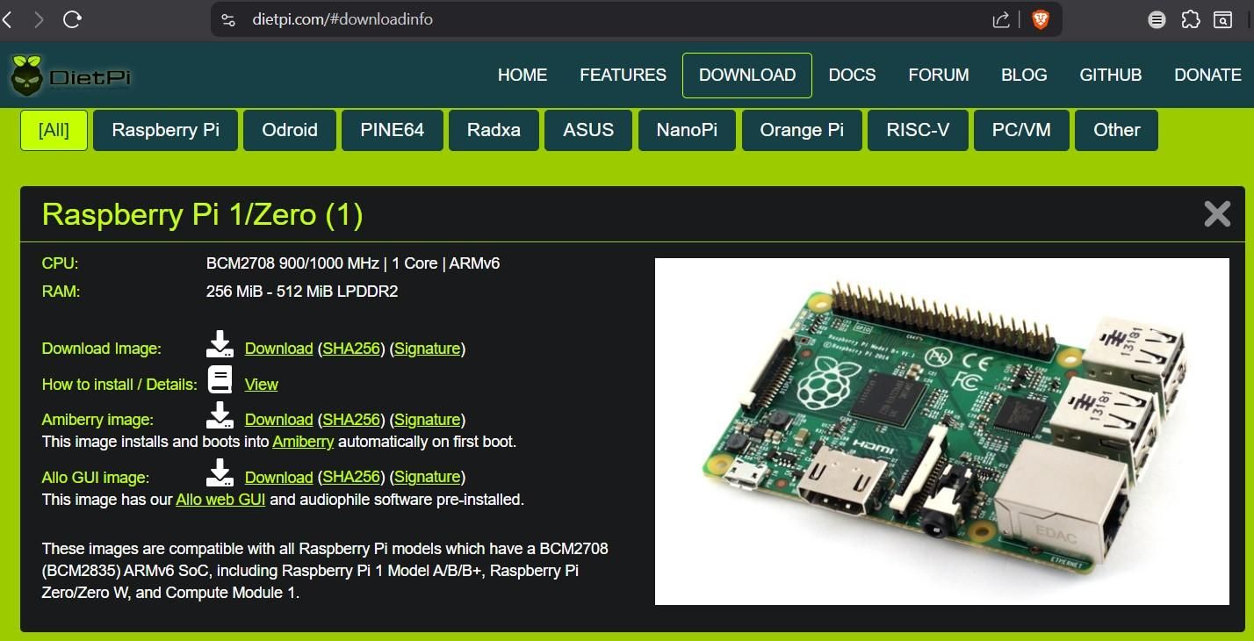Click the browser forward arrow

click(x=39, y=19)
